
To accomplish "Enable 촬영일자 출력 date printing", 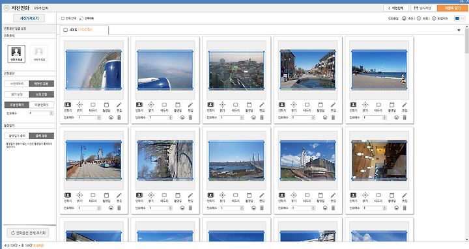I will 17,136.
